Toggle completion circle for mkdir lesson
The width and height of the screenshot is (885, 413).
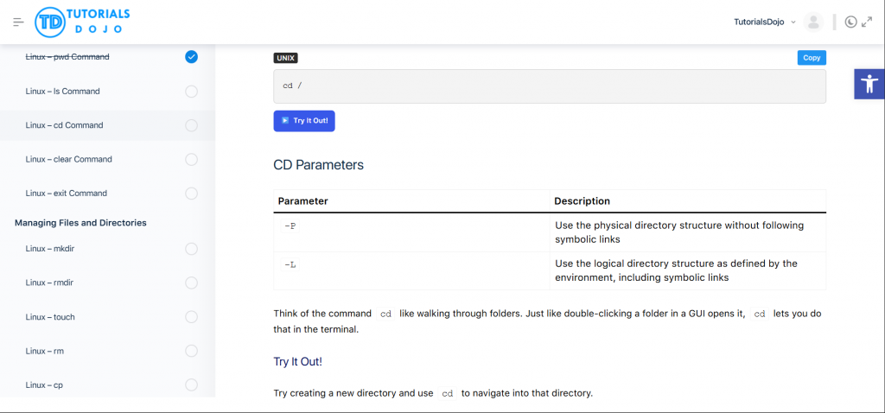coord(191,249)
